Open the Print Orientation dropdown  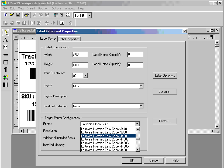click(85, 76)
